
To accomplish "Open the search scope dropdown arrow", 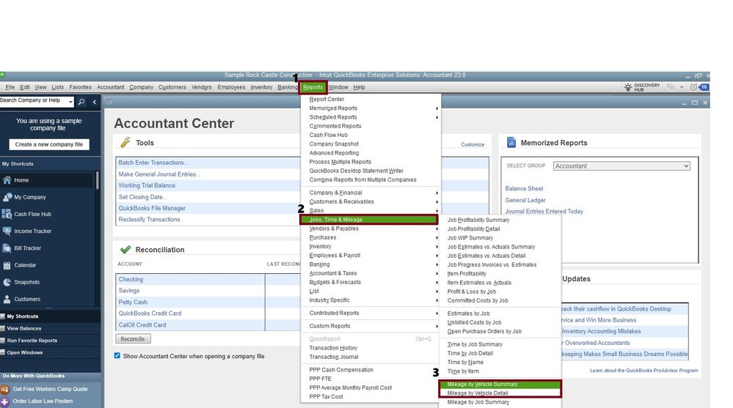I will point(70,101).
